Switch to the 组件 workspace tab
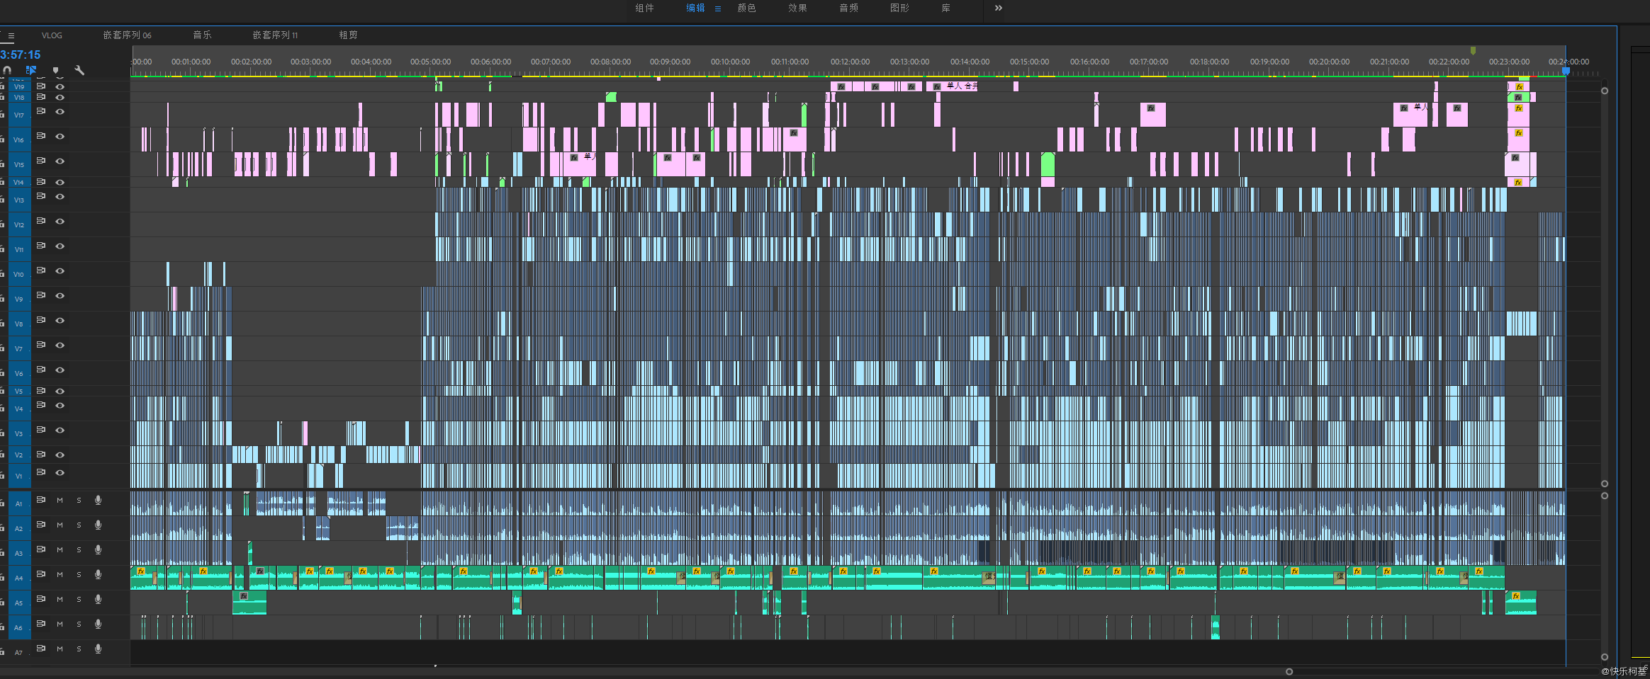Image resolution: width=1650 pixels, height=679 pixels. coord(644,8)
